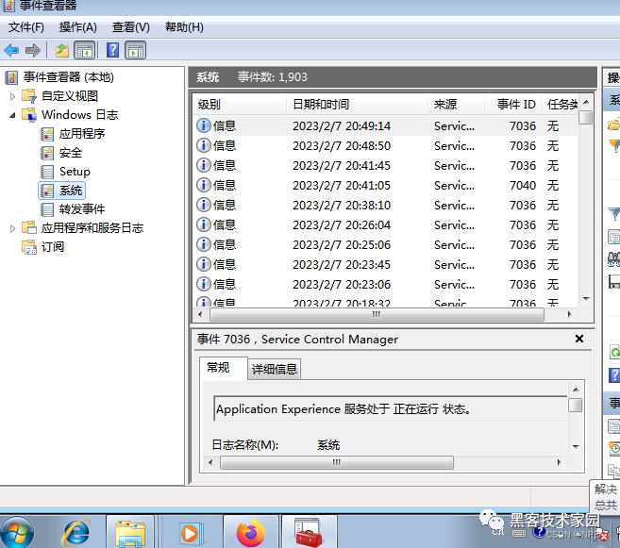The width and height of the screenshot is (620, 548).
Task: Select the event with ID 7040
Action: [x=385, y=185]
